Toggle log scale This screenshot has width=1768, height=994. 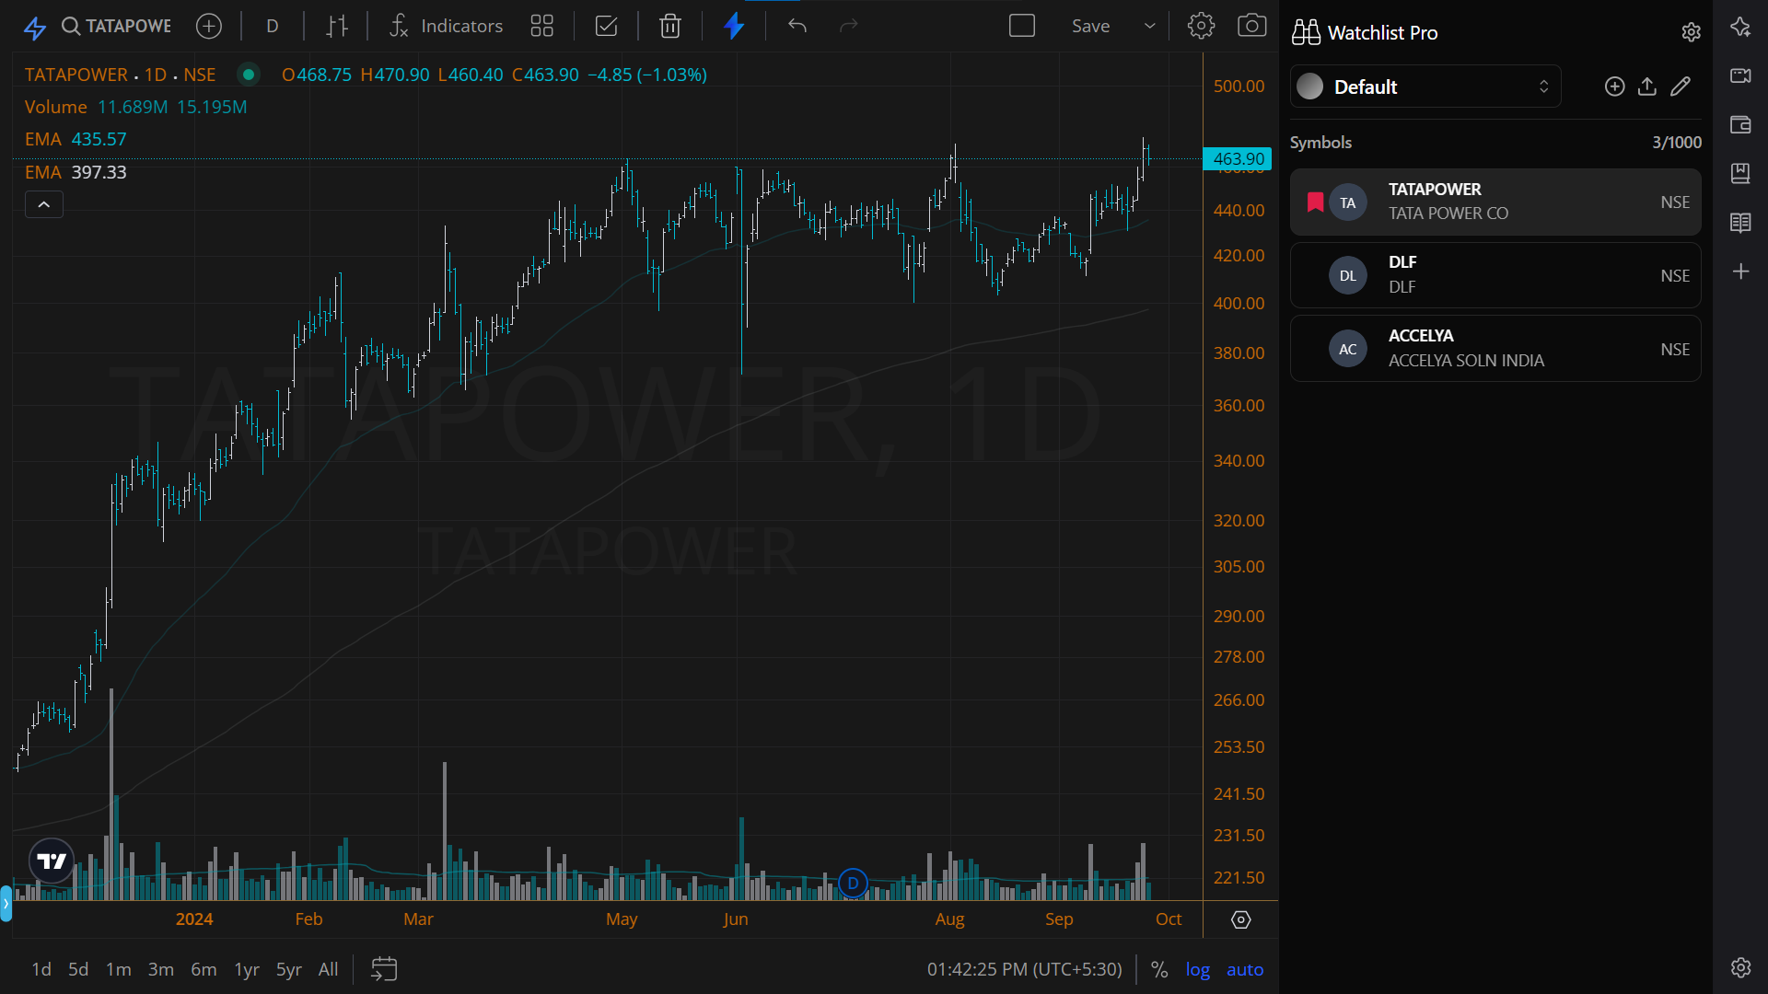1198,969
